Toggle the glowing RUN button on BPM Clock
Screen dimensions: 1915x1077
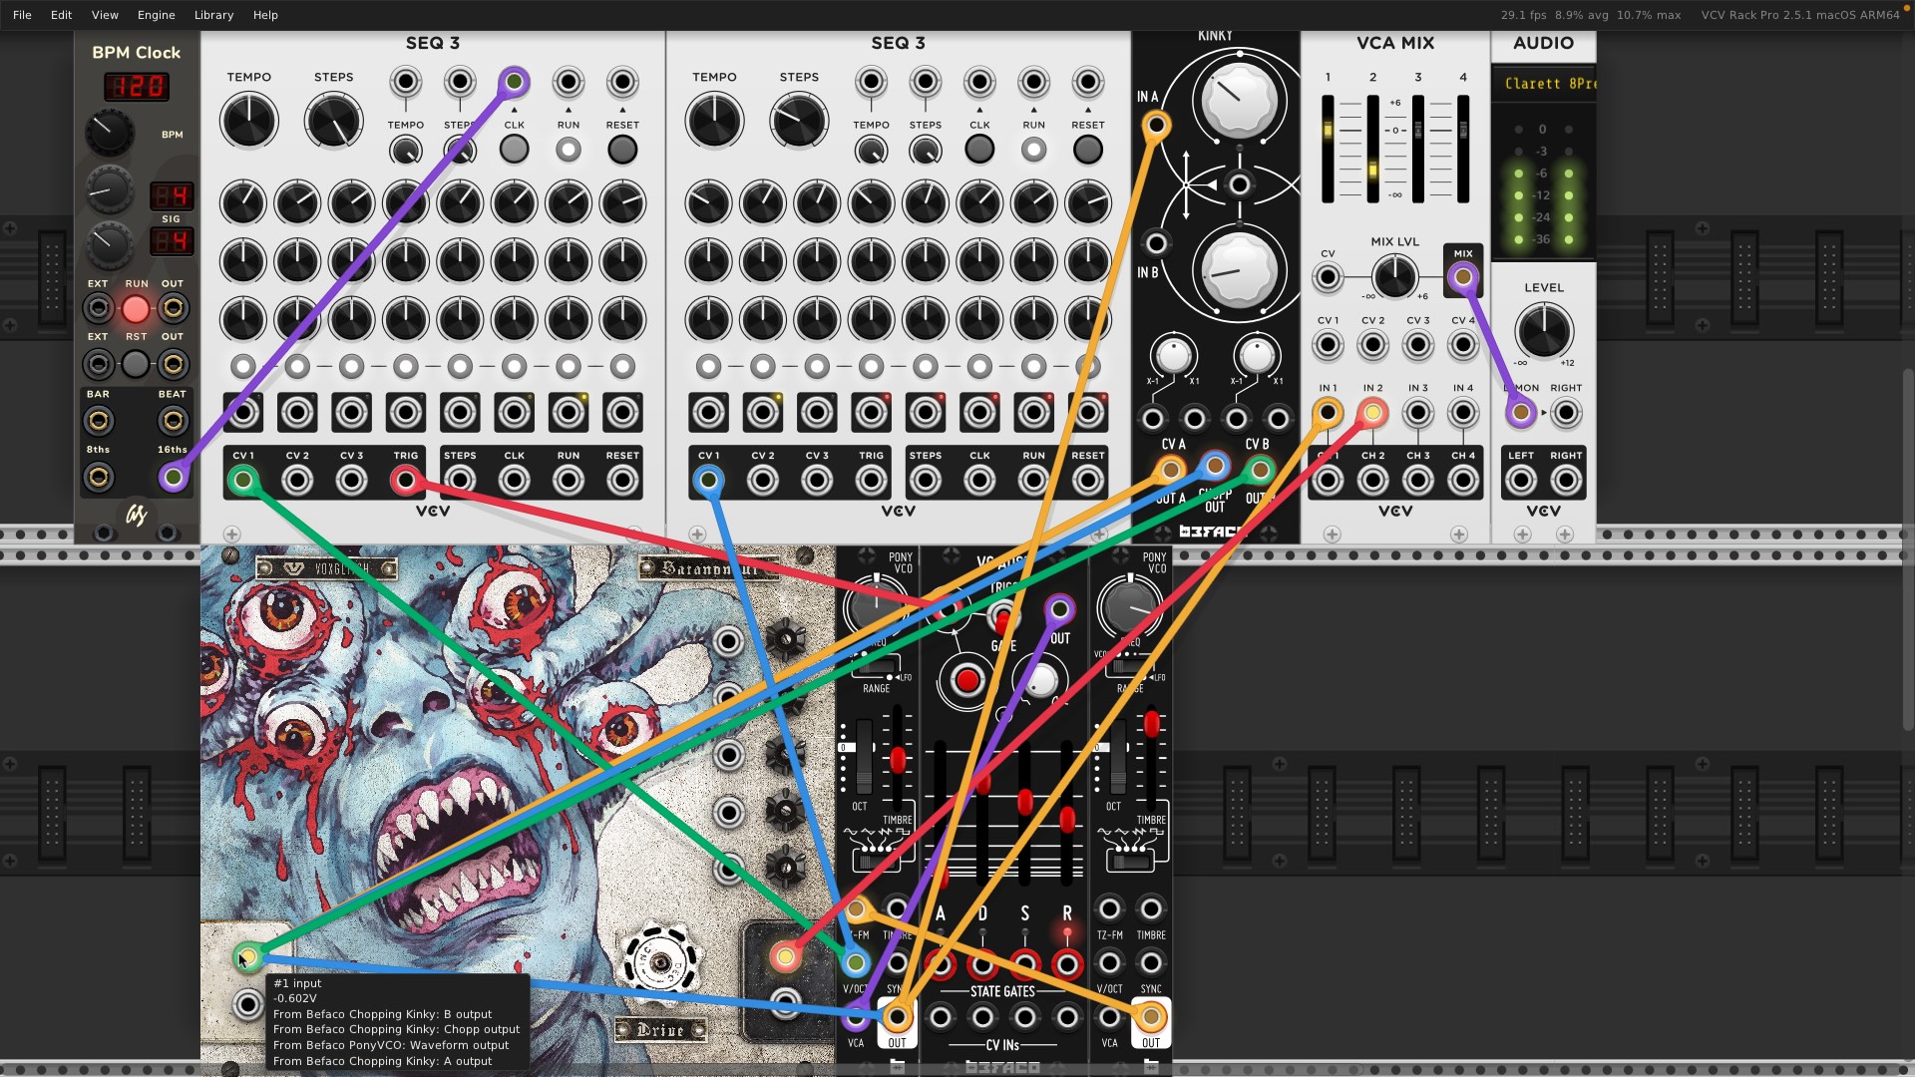(136, 310)
